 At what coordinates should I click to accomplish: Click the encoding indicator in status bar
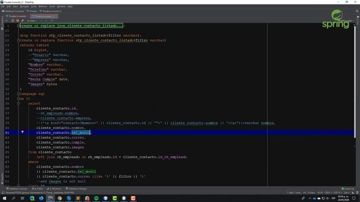337,192
